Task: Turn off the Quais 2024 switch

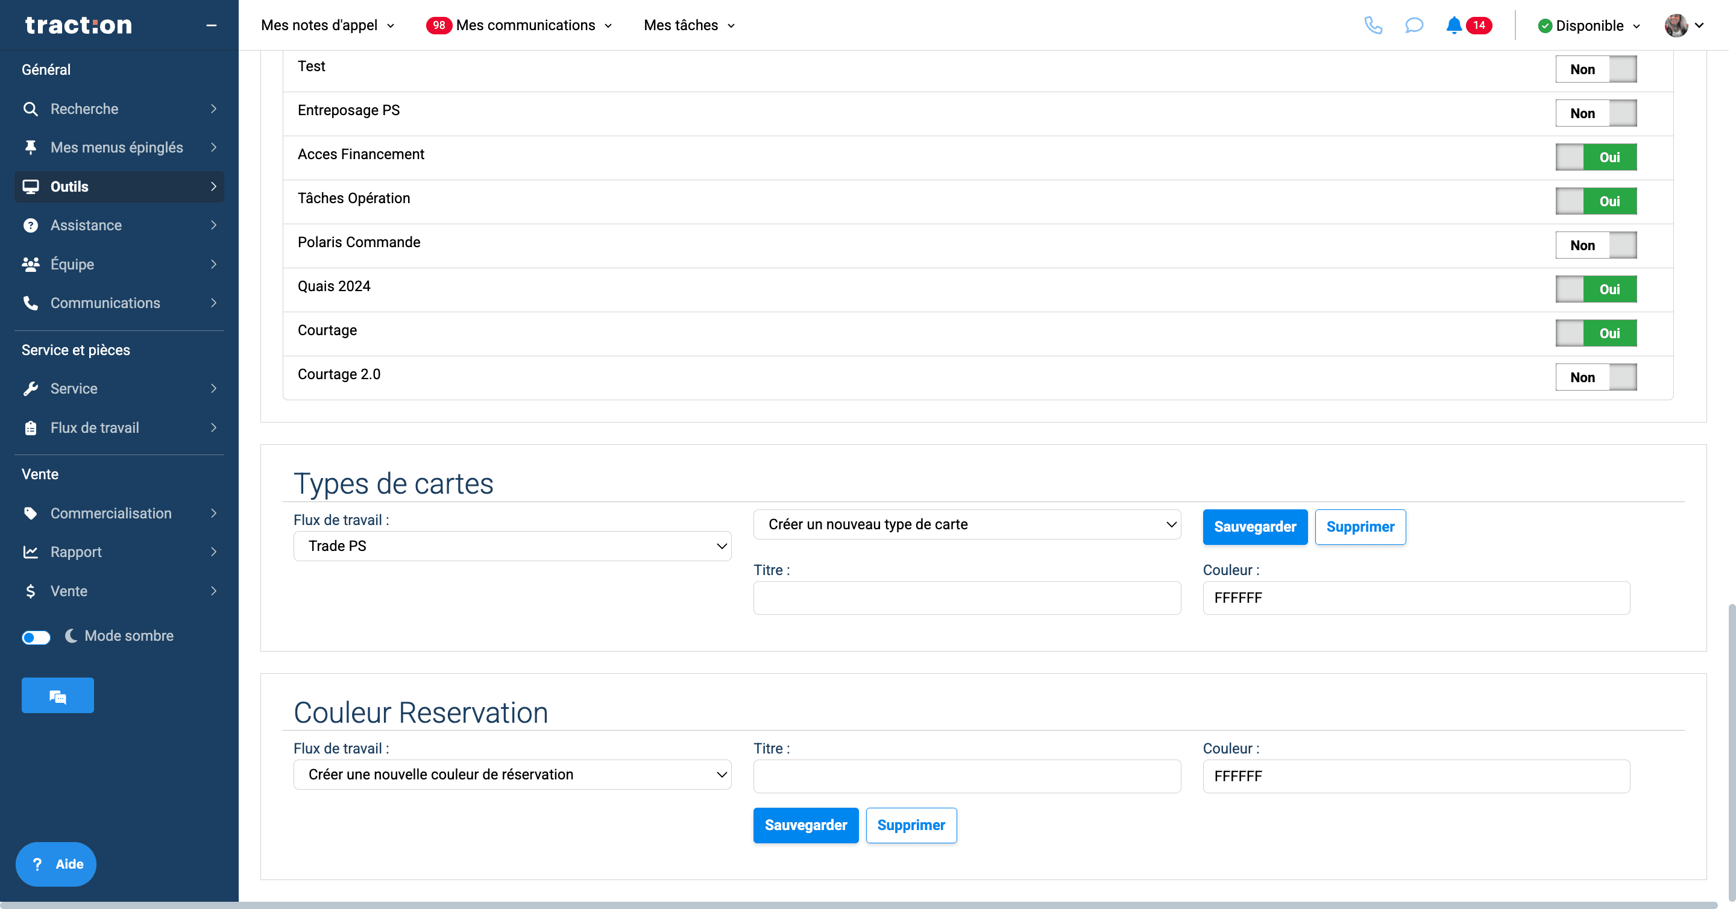Action: click(x=1595, y=289)
